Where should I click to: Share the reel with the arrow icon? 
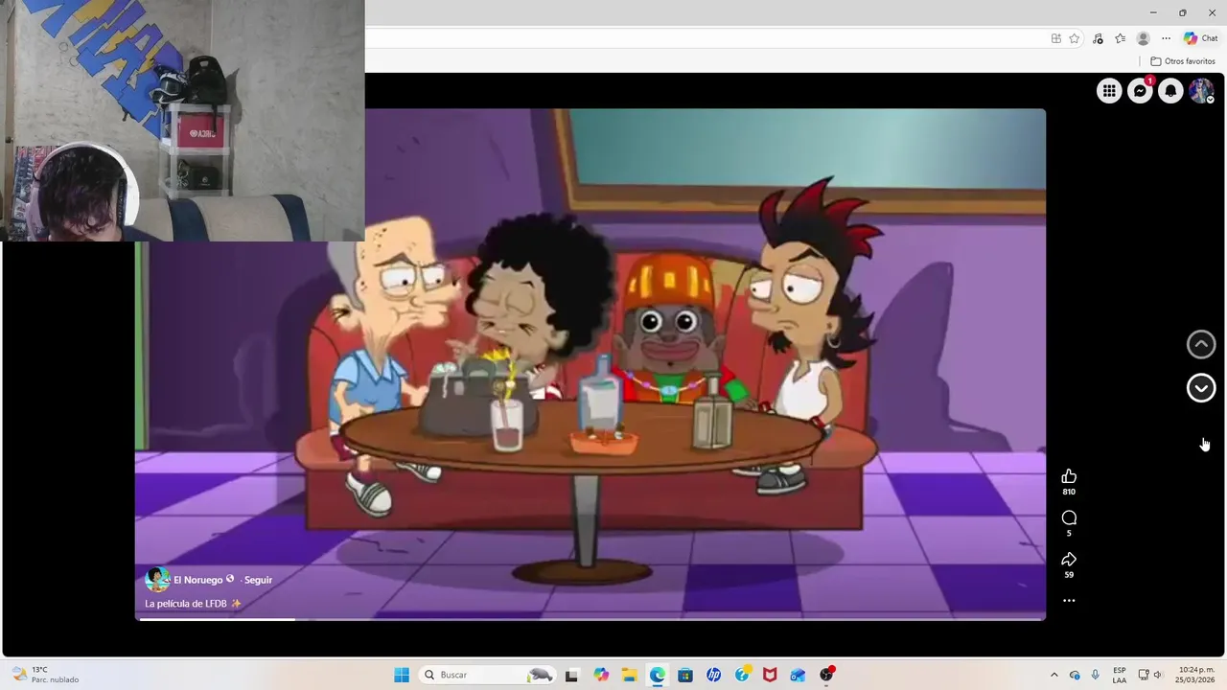pos(1069,559)
